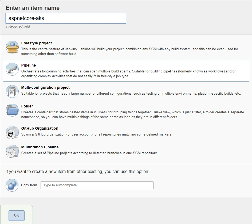This screenshot has height=224, width=252.
Task: Click the 'Scans a GitHub organization' description
Action: [x=97, y=134]
